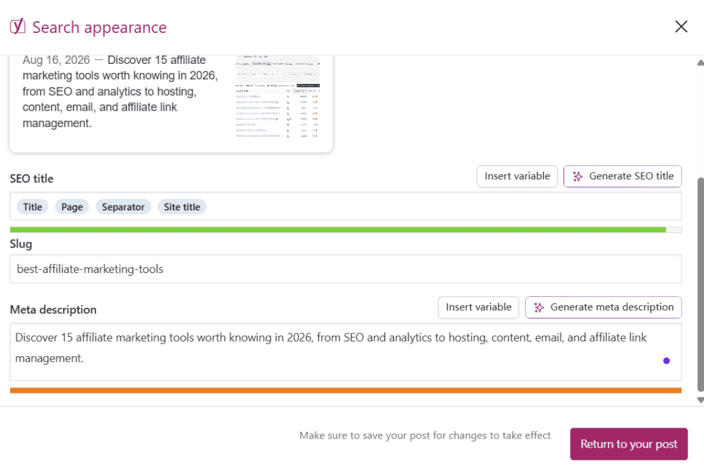The height and width of the screenshot is (475, 704).
Task: Click the preview thumbnail image in snippet
Action: click(278, 96)
